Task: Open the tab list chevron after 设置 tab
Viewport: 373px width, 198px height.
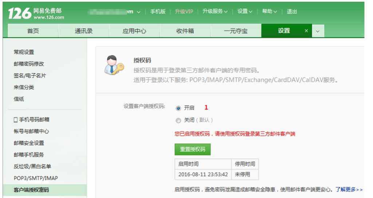Action: [317, 31]
